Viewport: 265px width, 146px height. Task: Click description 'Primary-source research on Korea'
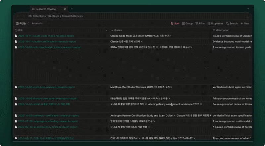click(x=232, y=99)
